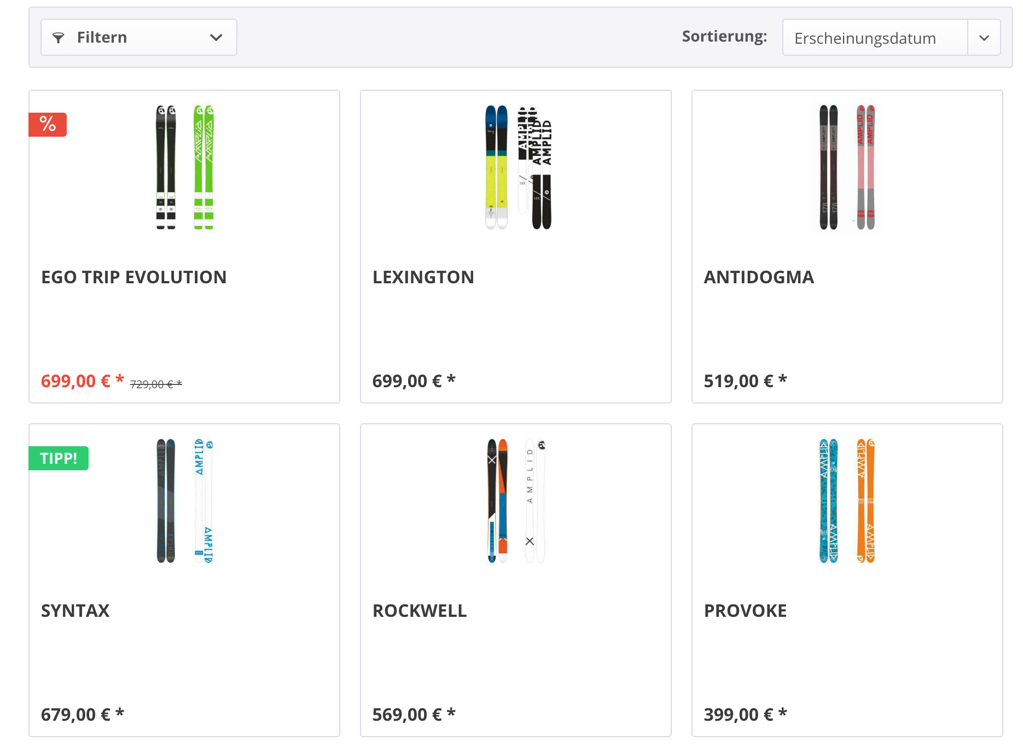Open the Syntax ski image
Image resolution: width=1023 pixels, height=747 pixels.
coord(184,501)
